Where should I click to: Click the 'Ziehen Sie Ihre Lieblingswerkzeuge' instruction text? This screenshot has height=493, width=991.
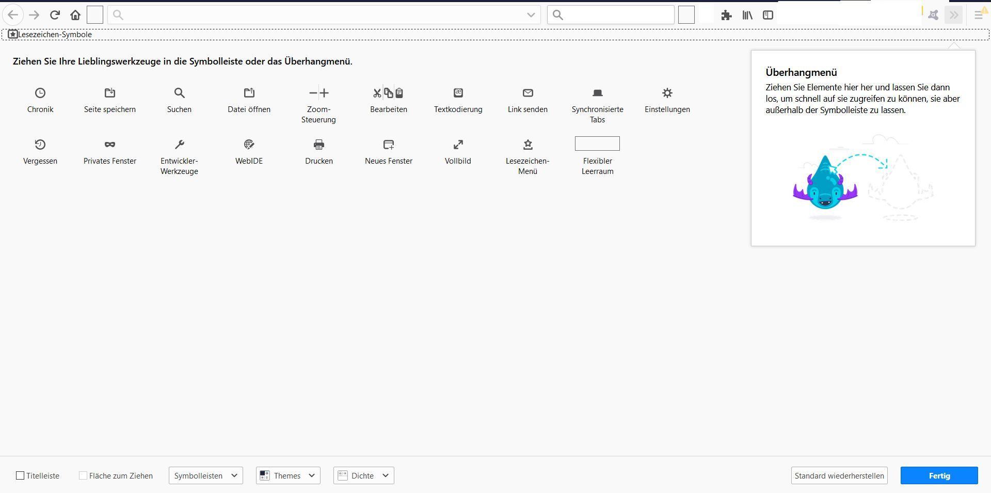pos(183,61)
